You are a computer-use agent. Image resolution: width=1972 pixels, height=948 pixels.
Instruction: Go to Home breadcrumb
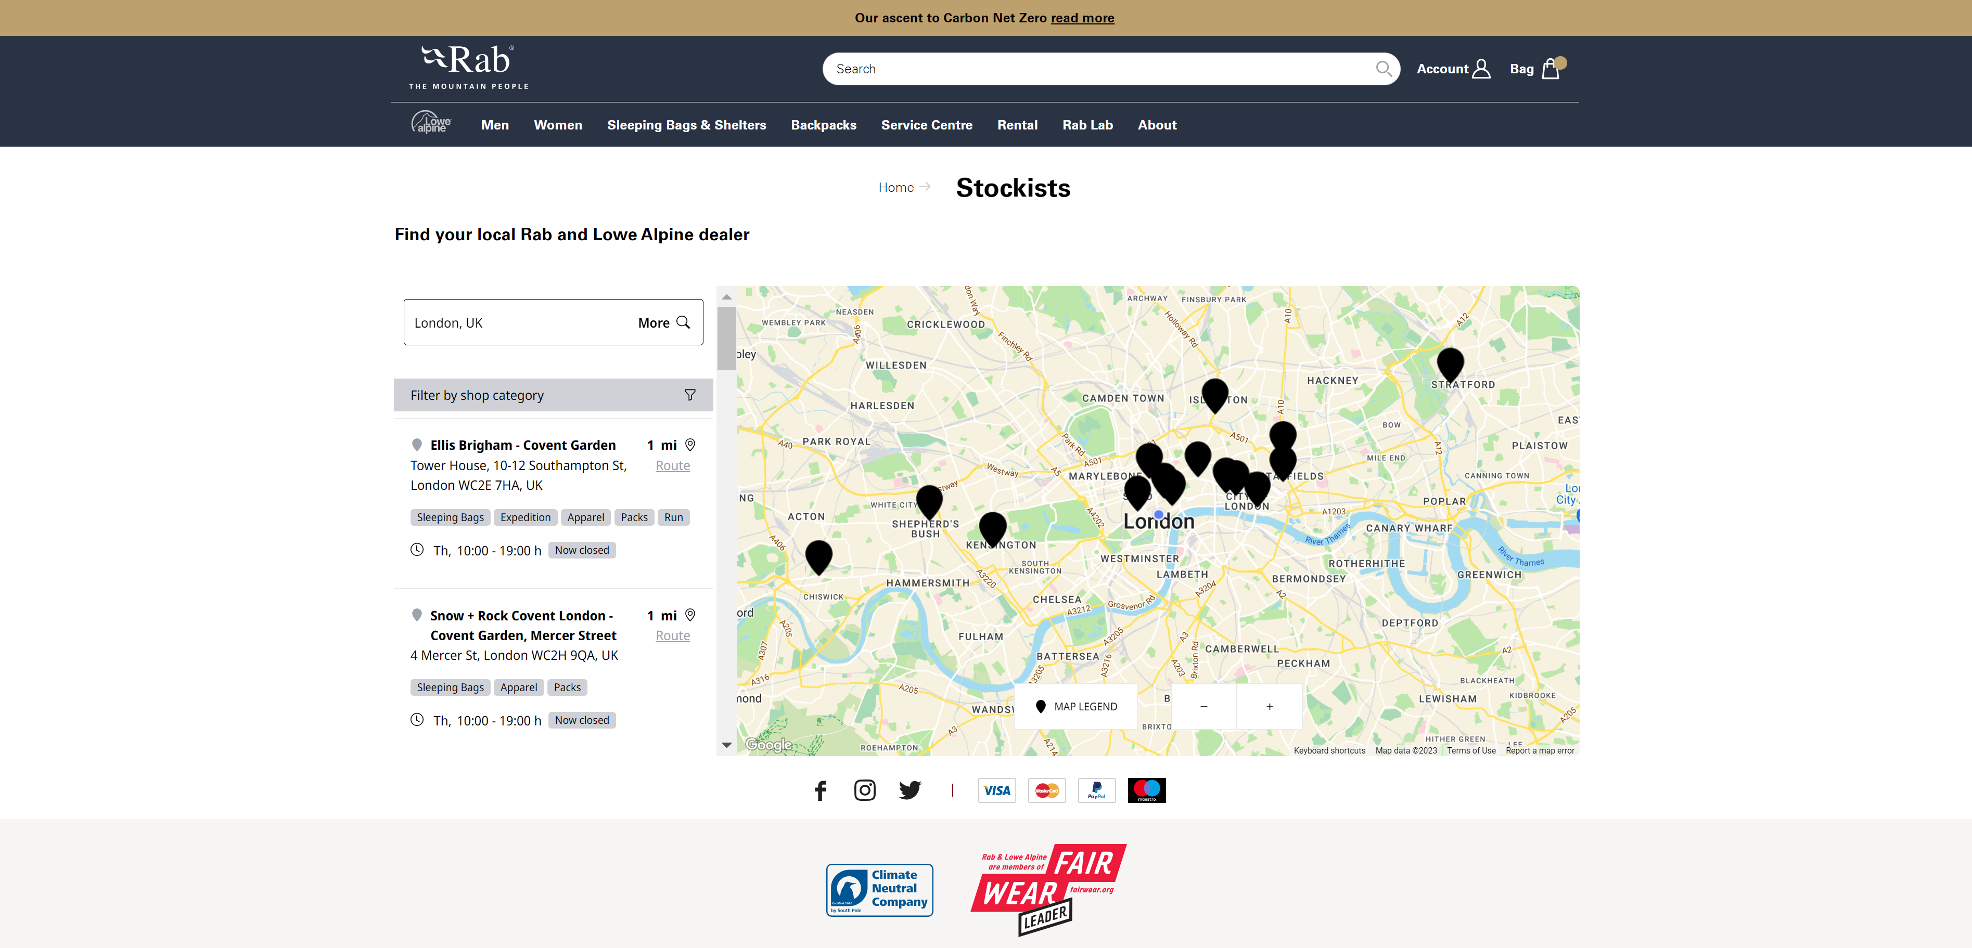coord(895,187)
